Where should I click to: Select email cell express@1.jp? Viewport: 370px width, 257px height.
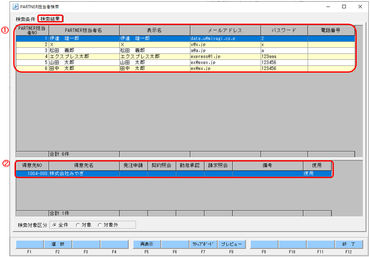pos(225,56)
